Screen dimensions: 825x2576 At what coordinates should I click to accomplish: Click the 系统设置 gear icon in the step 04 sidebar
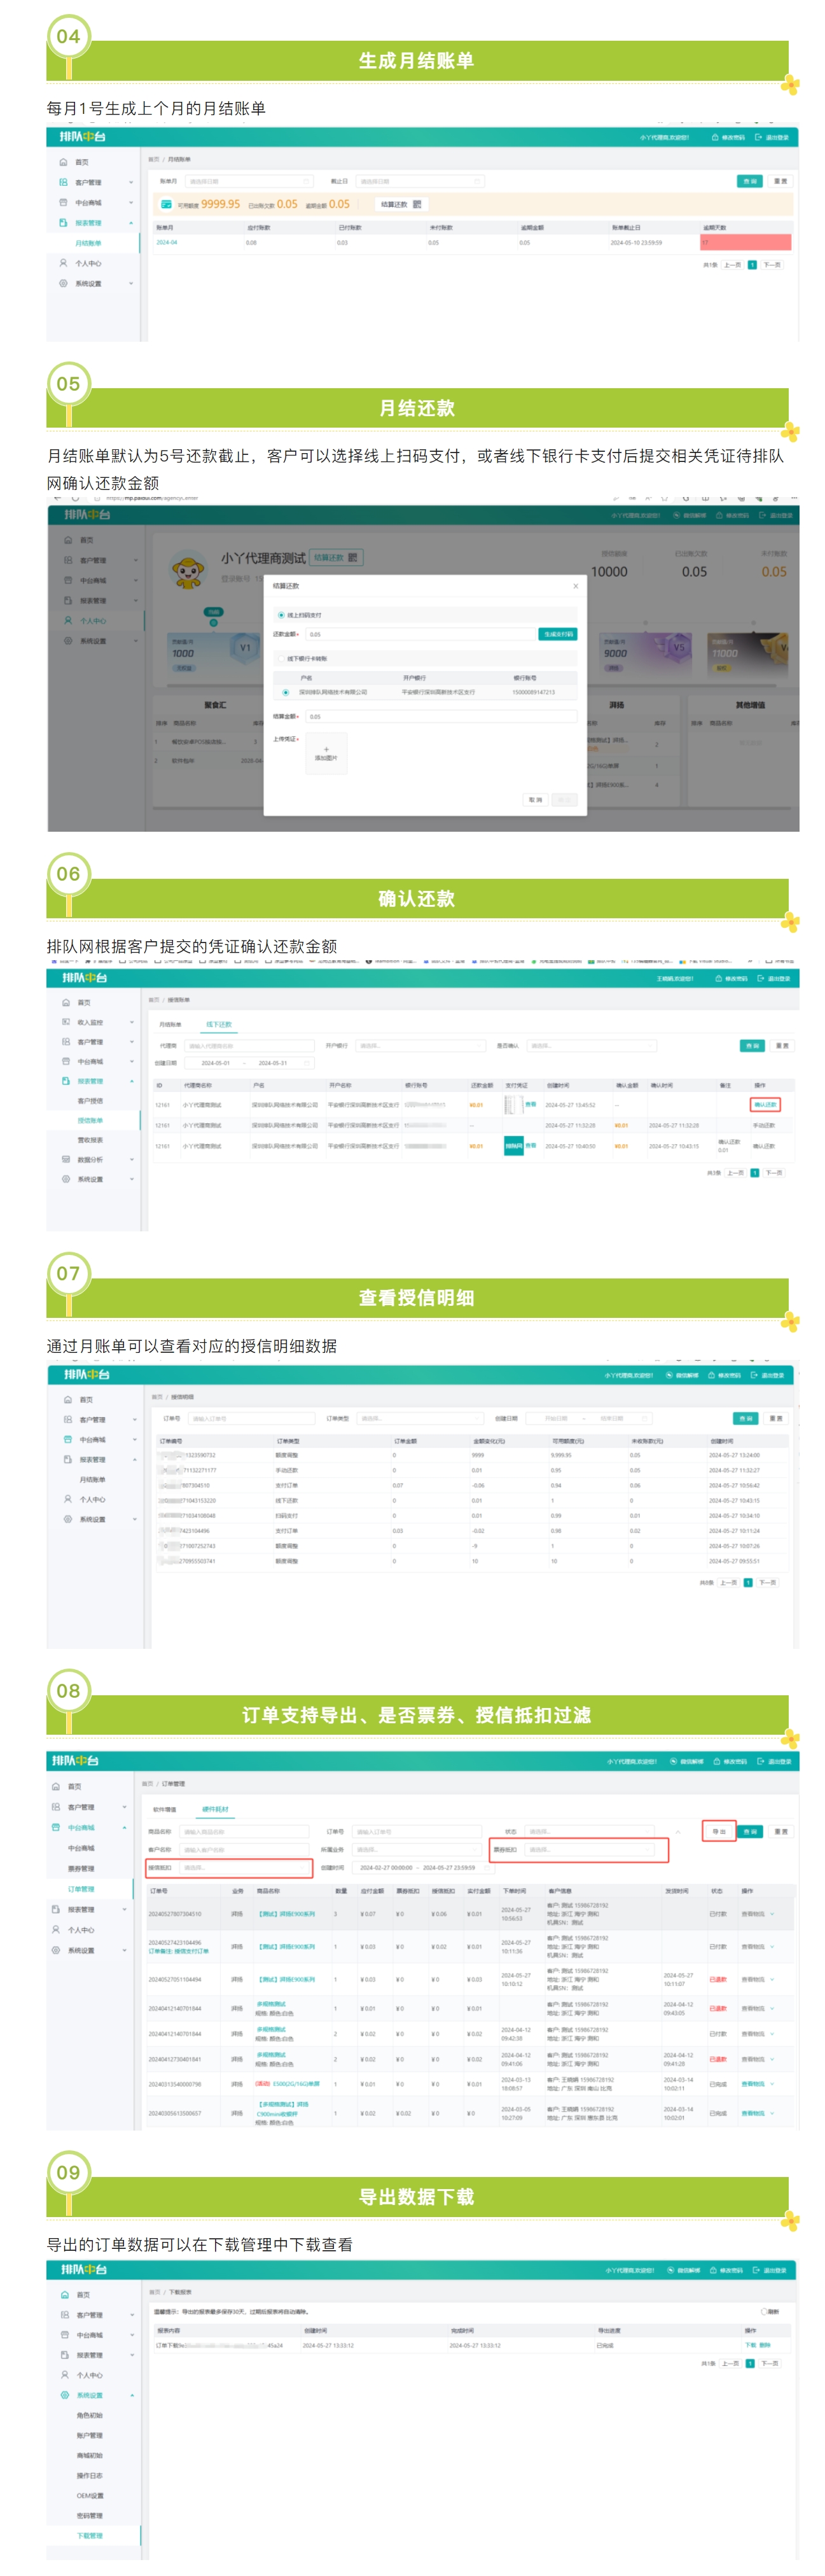tap(63, 283)
